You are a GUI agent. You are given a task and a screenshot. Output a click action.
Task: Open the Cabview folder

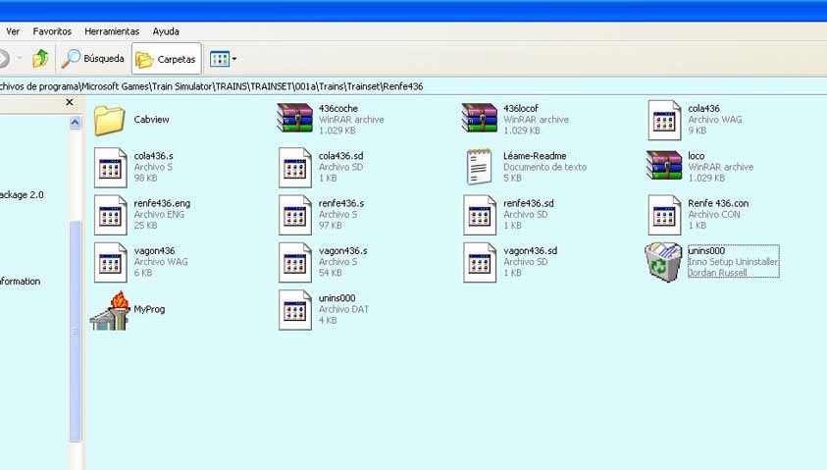click(110, 121)
